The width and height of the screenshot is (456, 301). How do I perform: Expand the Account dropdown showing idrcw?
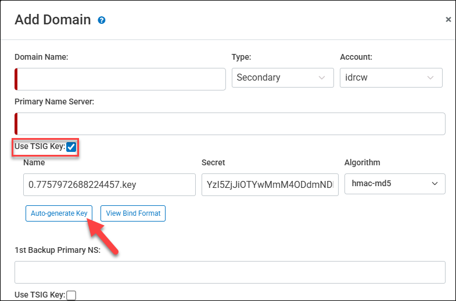[x=391, y=78]
